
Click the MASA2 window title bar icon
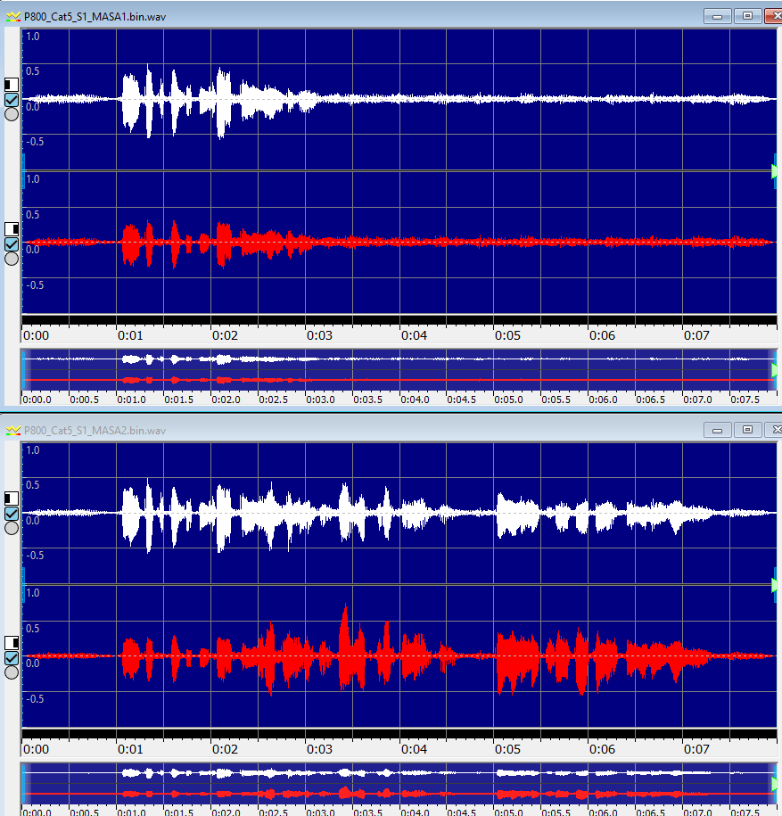point(13,430)
